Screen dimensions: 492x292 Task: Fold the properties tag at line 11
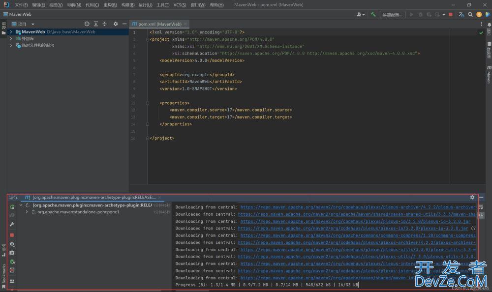click(148, 103)
